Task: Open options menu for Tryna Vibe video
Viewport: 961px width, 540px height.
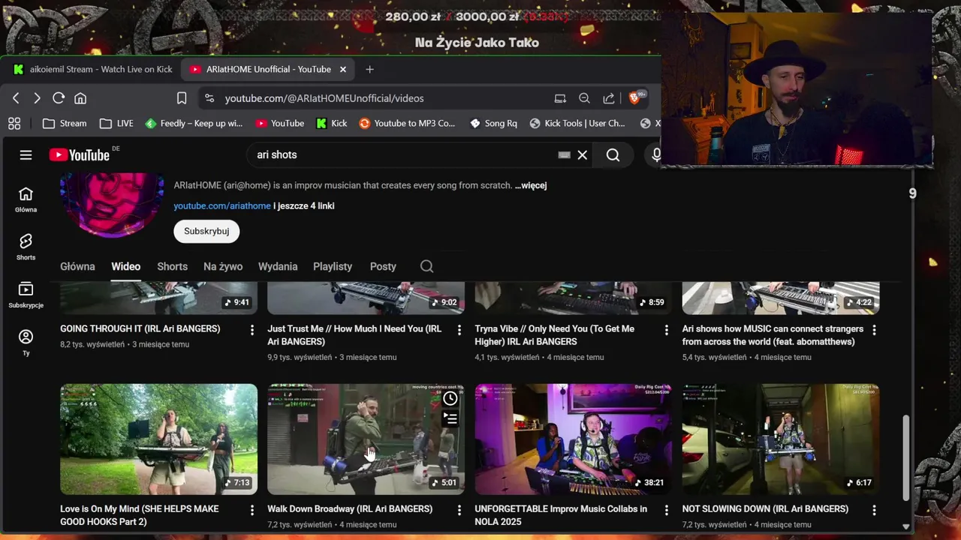Action: (667, 330)
